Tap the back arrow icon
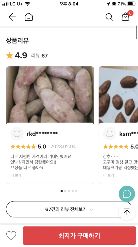This screenshot has width=138, height=247. tap(12, 17)
